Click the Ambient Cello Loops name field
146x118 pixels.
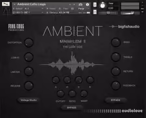tap(31, 4)
